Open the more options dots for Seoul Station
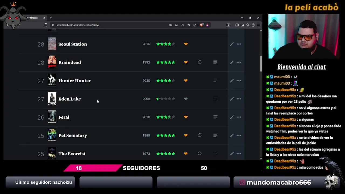The image size is (345, 194). pos(239,44)
